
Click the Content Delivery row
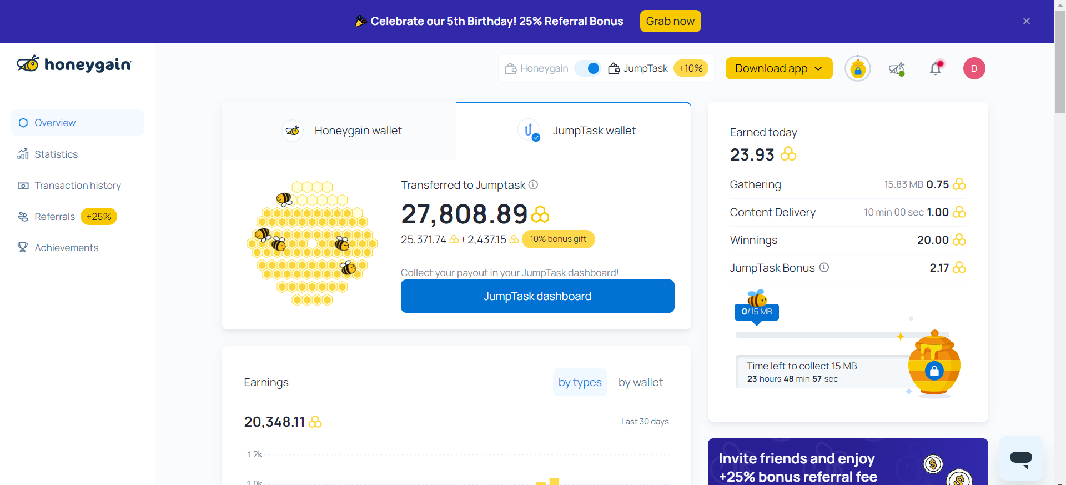(848, 212)
